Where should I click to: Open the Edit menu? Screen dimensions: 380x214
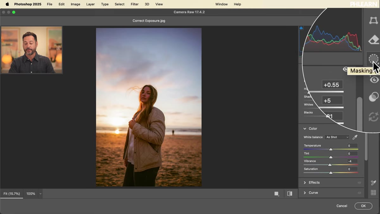point(61,4)
